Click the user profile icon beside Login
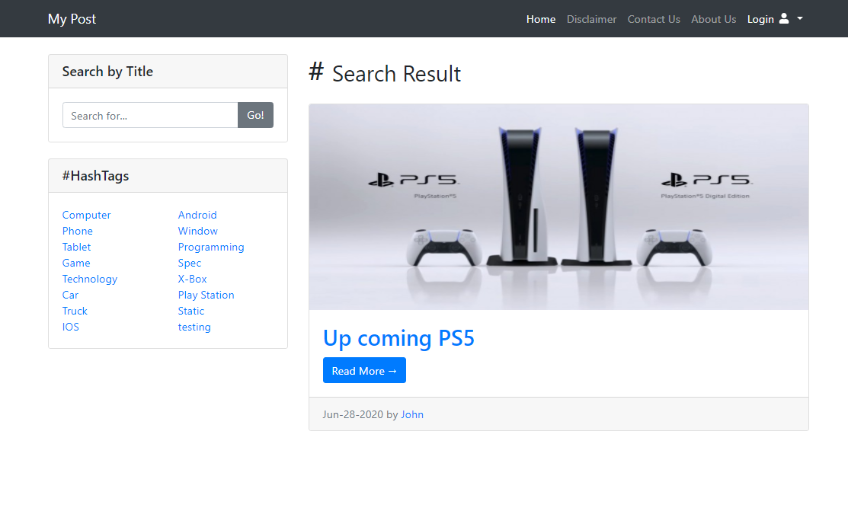Viewport: 848px width, 524px height. tap(784, 19)
